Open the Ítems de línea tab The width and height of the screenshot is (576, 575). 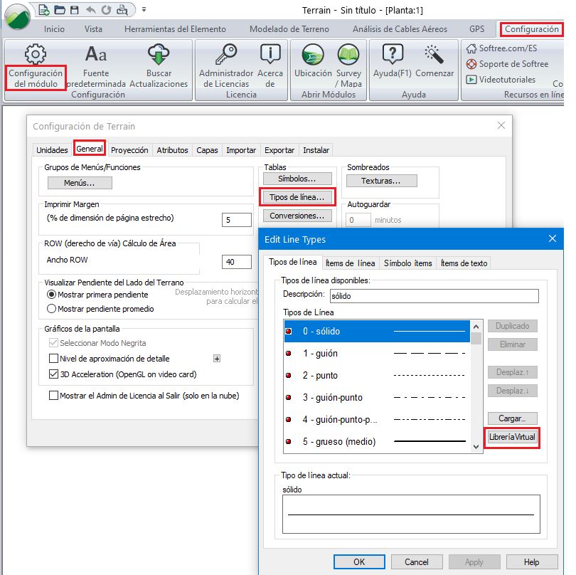pos(351,263)
